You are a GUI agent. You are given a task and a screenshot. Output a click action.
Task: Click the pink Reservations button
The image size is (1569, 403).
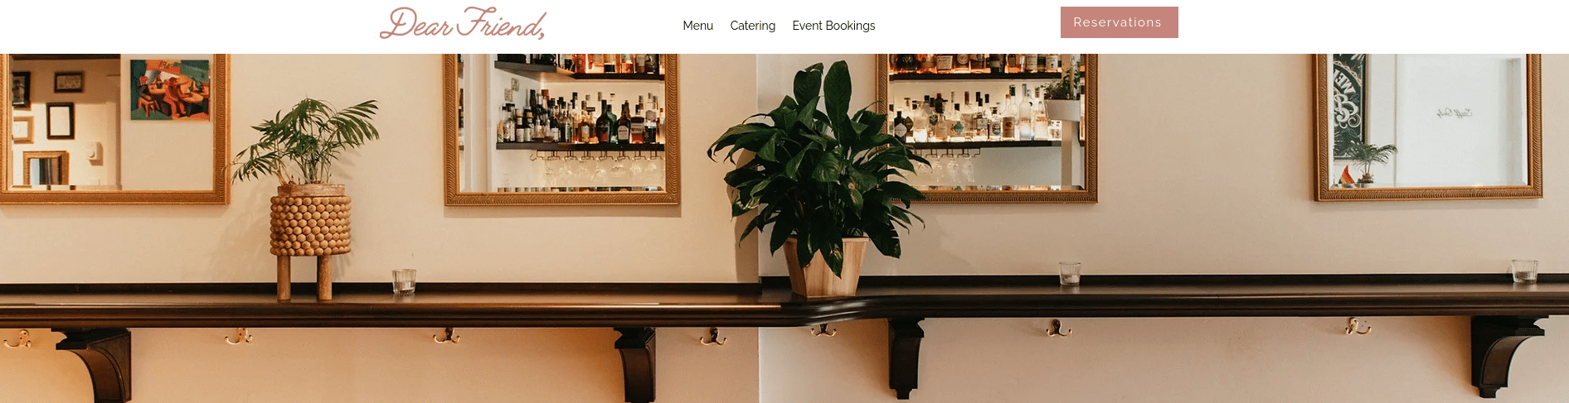pyautogui.click(x=1119, y=22)
